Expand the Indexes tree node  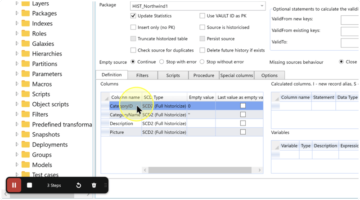tap(17, 23)
